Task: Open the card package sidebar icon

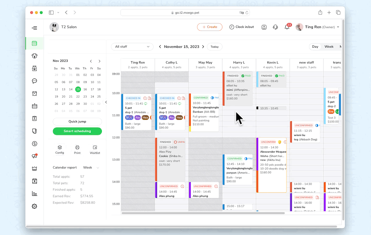Action: tap(34, 181)
